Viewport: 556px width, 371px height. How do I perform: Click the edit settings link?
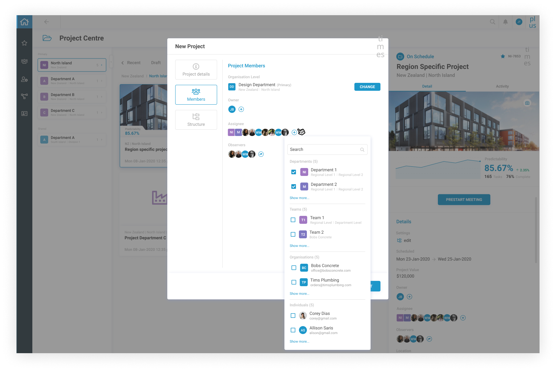(407, 241)
